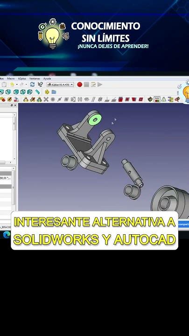
Task: Click the A2plus parallel lines constraint icon
Action: (x=93, y=99)
